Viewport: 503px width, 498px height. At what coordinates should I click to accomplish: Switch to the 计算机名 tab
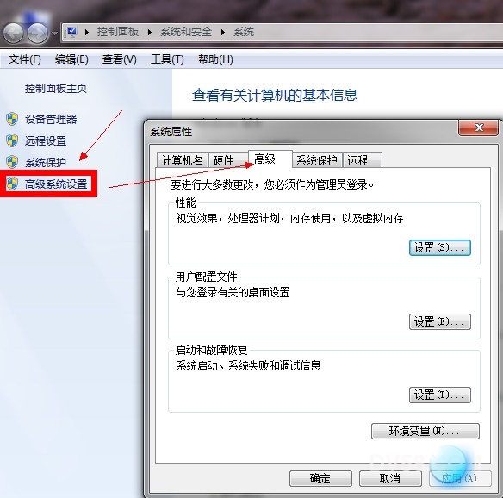coord(183,160)
